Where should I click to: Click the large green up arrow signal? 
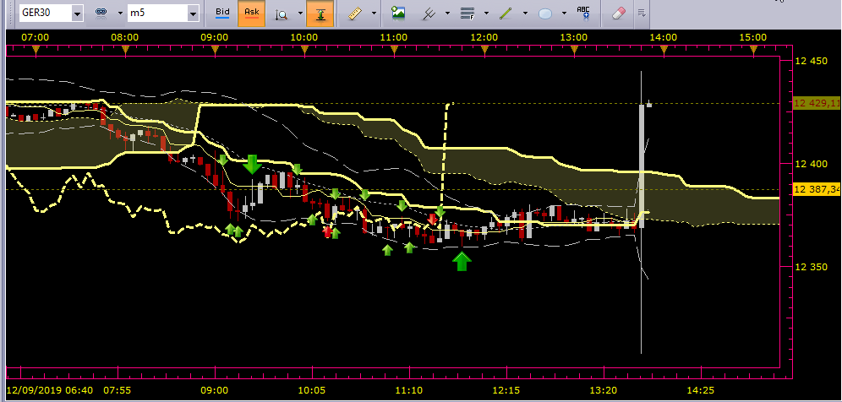462,261
